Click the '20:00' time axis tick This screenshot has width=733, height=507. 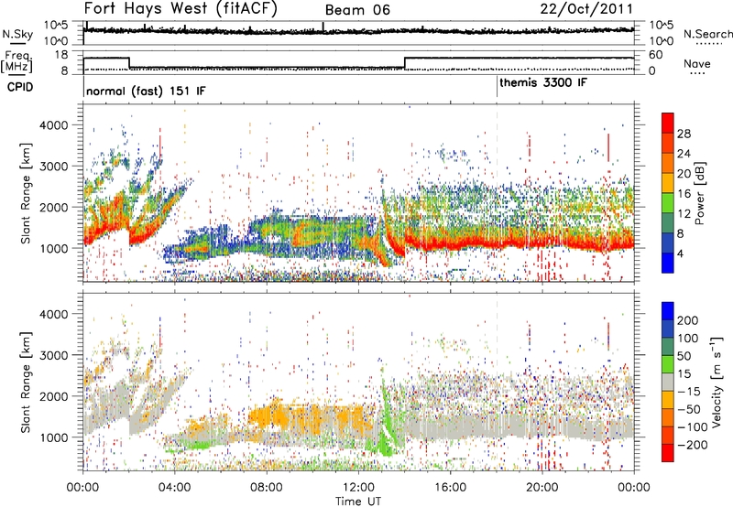(x=542, y=487)
